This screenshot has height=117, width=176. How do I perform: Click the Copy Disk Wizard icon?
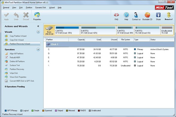click(6, 40)
